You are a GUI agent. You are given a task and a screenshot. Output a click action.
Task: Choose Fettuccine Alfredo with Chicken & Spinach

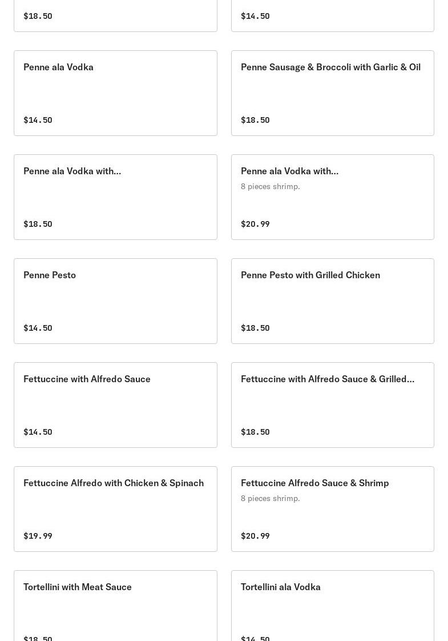click(115, 509)
